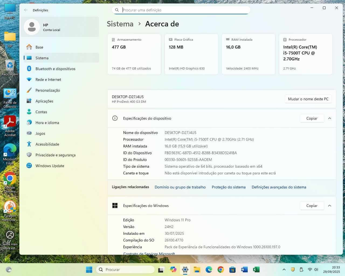Image resolution: width=345 pixels, height=276 pixels.
Task: Click the search magnifier icon
Action: 117,10
